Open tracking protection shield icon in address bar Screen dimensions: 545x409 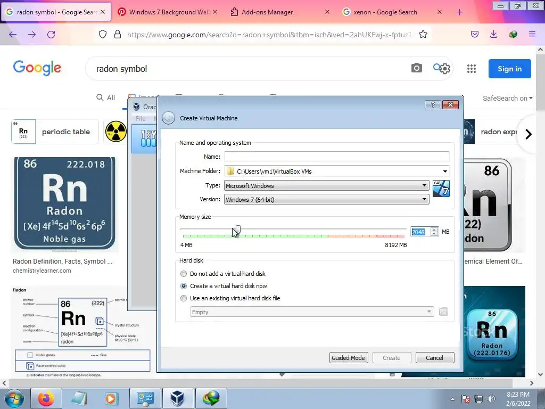[103, 35]
